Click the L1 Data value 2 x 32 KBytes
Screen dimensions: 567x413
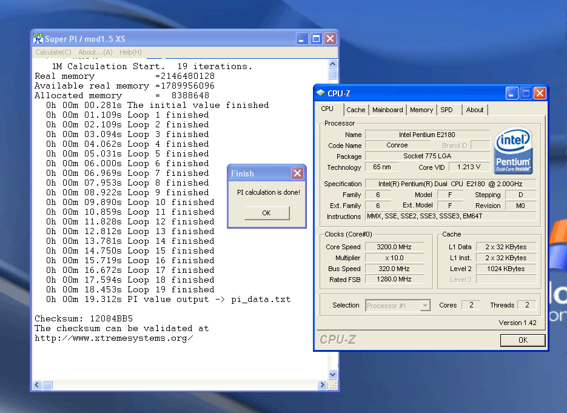(506, 247)
